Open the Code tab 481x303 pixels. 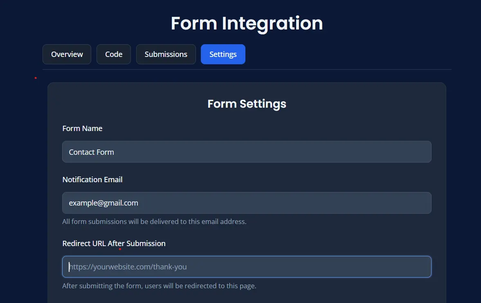click(114, 54)
